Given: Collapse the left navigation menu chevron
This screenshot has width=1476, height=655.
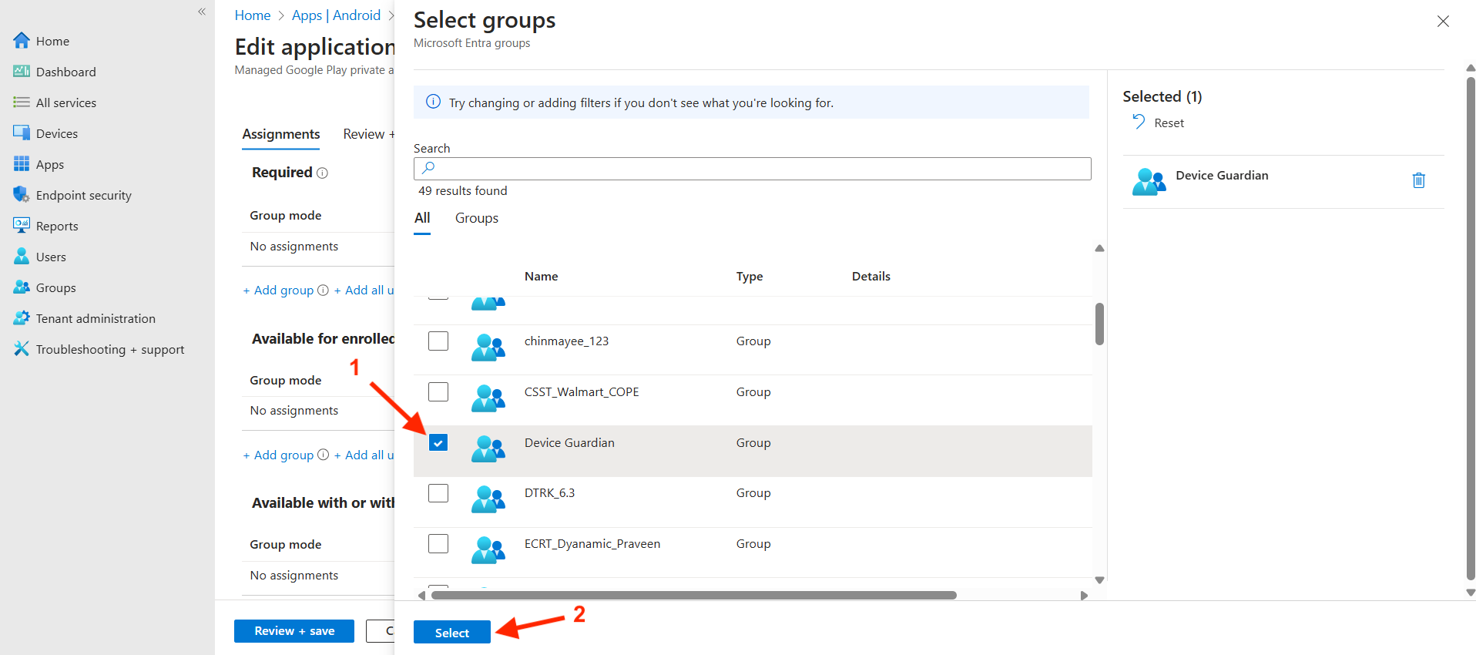Looking at the screenshot, I should [202, 12].
